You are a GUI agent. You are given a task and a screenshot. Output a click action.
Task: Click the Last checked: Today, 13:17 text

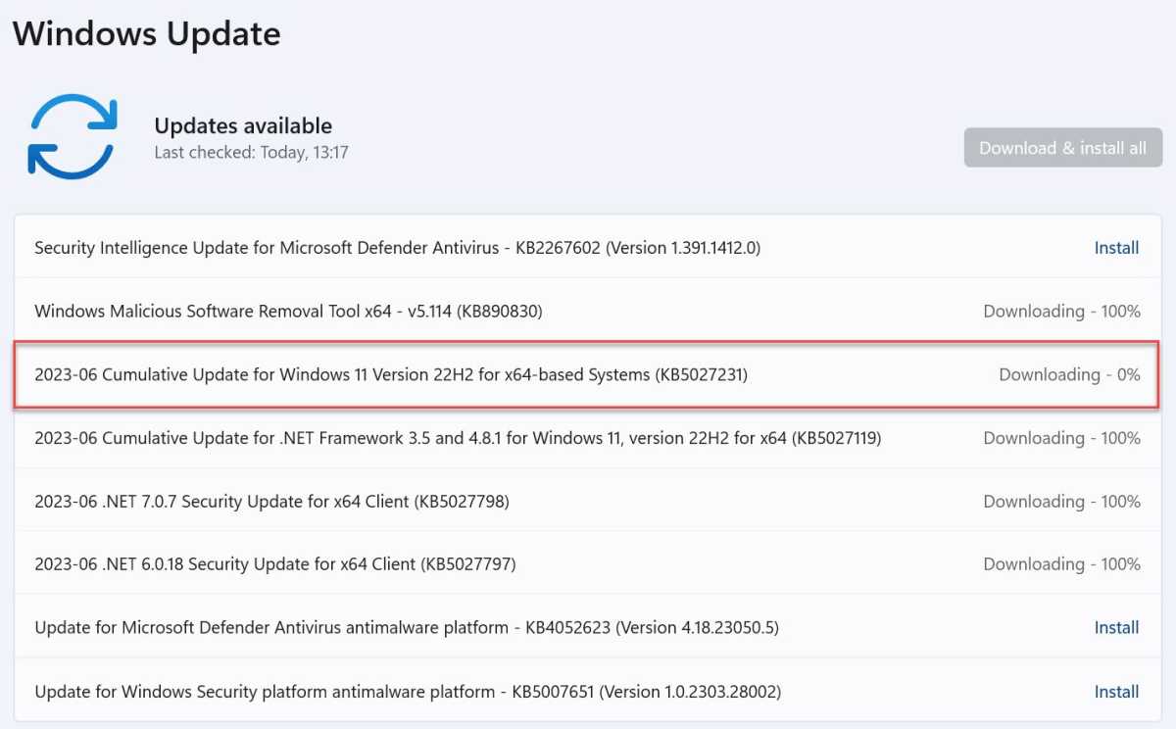[251, 153]
